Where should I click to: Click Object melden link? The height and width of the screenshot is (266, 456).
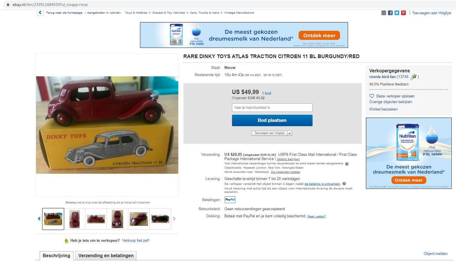(x=435, y=254)
